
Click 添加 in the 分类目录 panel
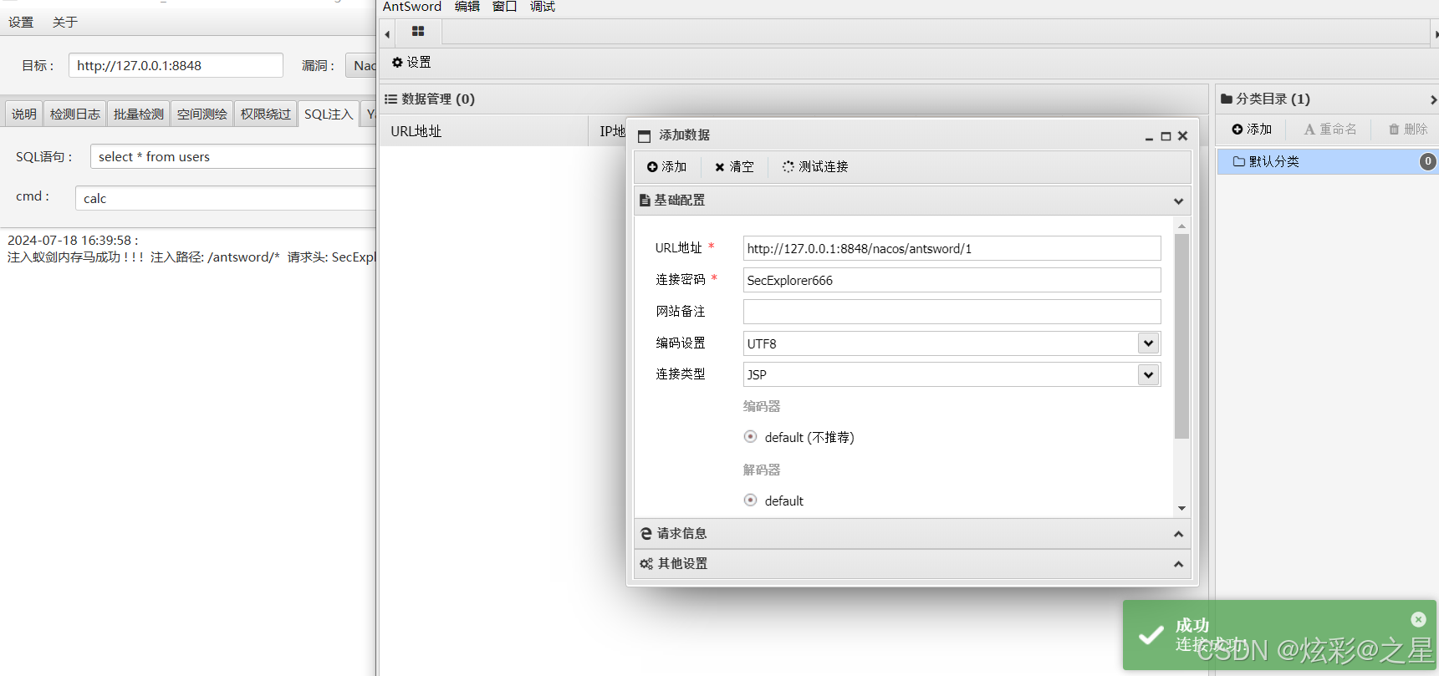(1252, 130)
